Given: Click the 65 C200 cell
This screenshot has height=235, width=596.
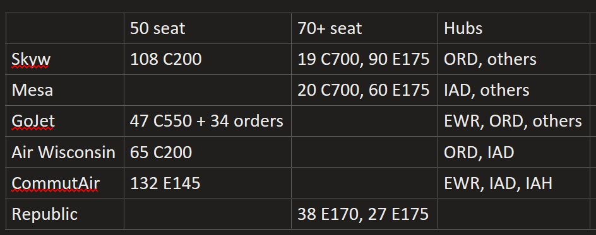Looking at the screenshot, I should (x=208, y=152).
